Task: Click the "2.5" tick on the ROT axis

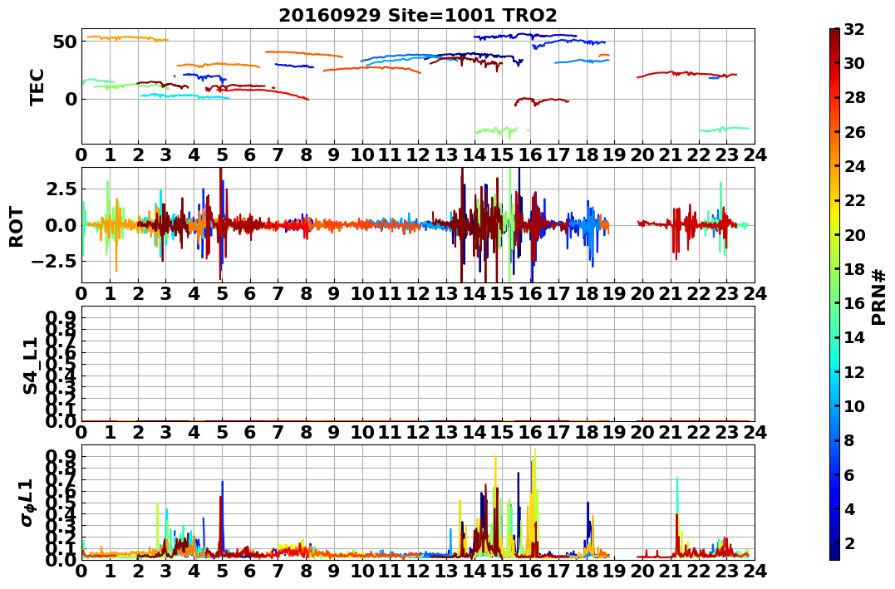Action: pos(61,189)
